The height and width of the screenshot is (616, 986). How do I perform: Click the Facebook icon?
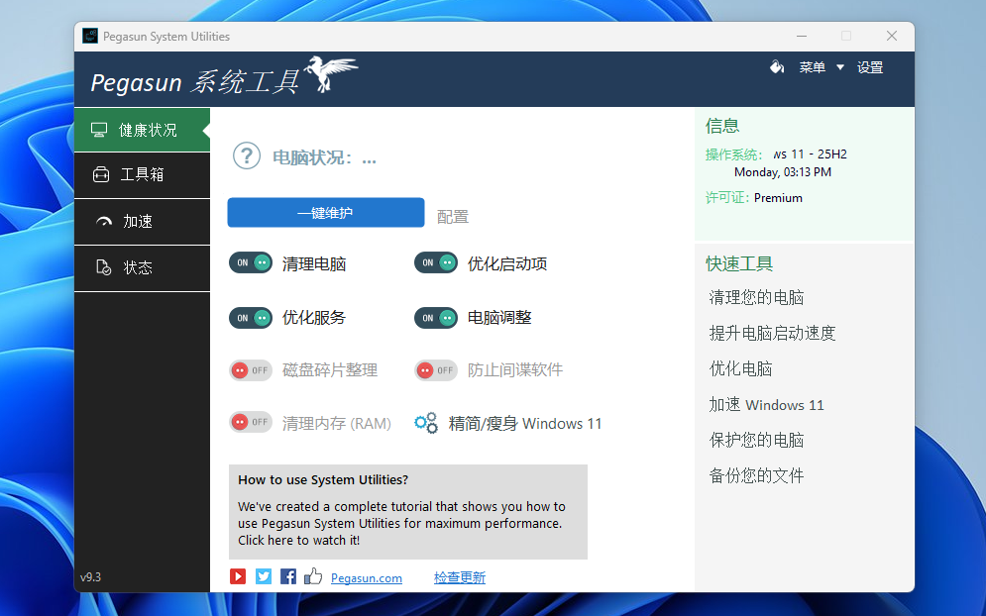click(288, 576)
